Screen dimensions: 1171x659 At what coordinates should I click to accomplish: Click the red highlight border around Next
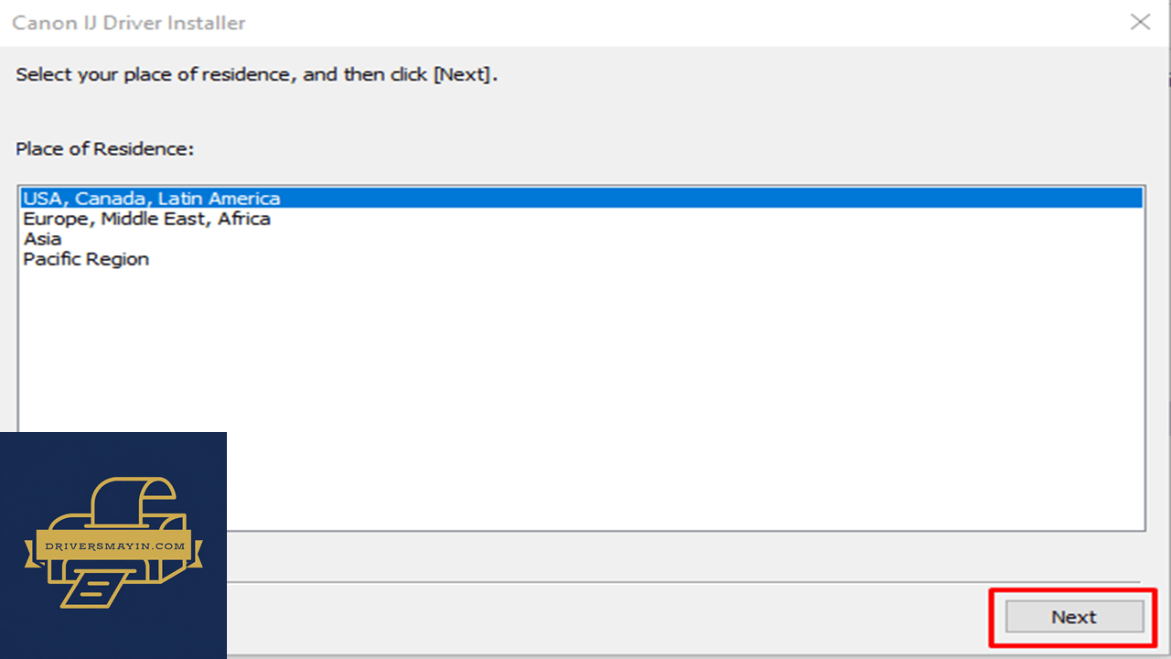[1072, 591]
